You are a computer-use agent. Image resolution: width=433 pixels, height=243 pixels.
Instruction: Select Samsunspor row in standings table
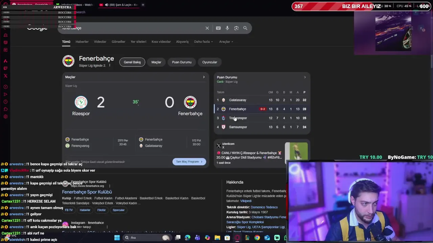(x=262, y=127)
